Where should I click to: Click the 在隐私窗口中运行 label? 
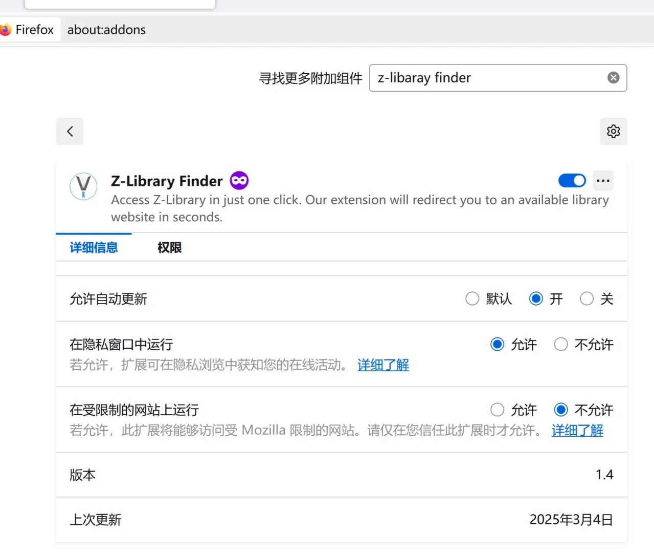tap(121, 345)
